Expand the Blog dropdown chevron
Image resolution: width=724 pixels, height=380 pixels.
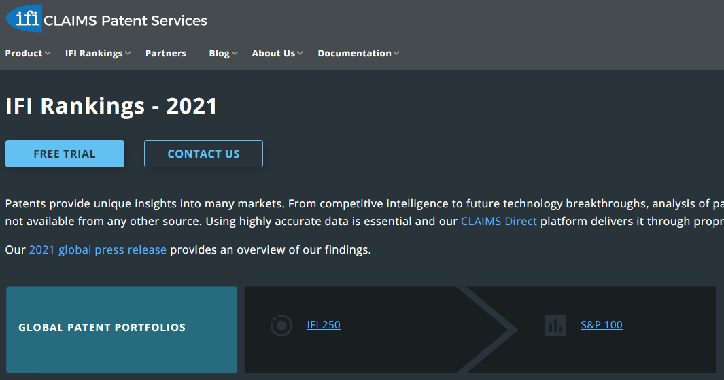(x=235, y=54)
